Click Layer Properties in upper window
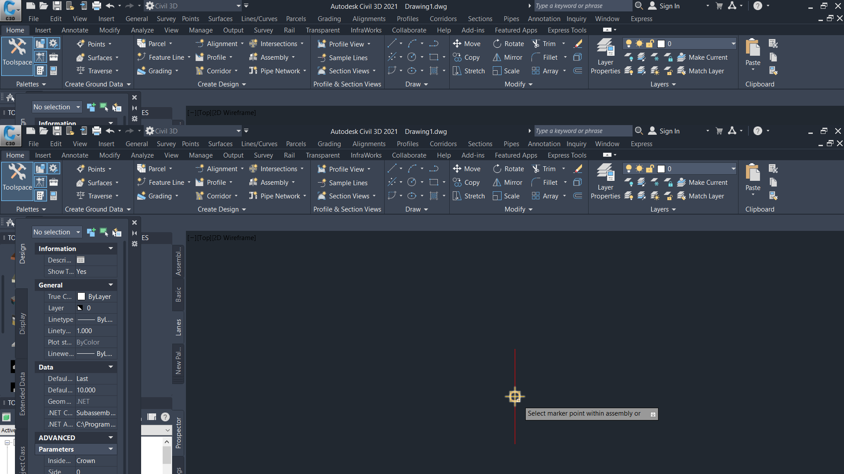This screenshot has width=844, height=474. (x=605, y=55)
